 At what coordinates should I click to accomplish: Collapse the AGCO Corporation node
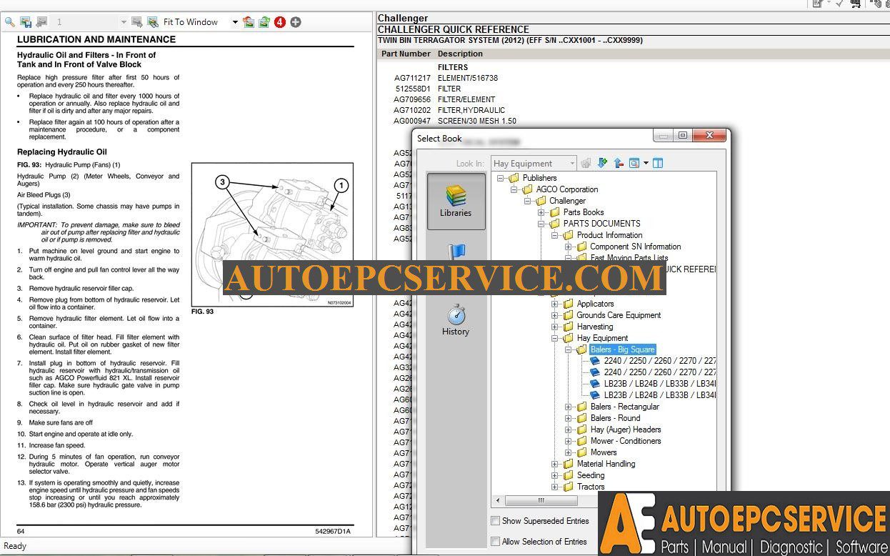(515, 189)
